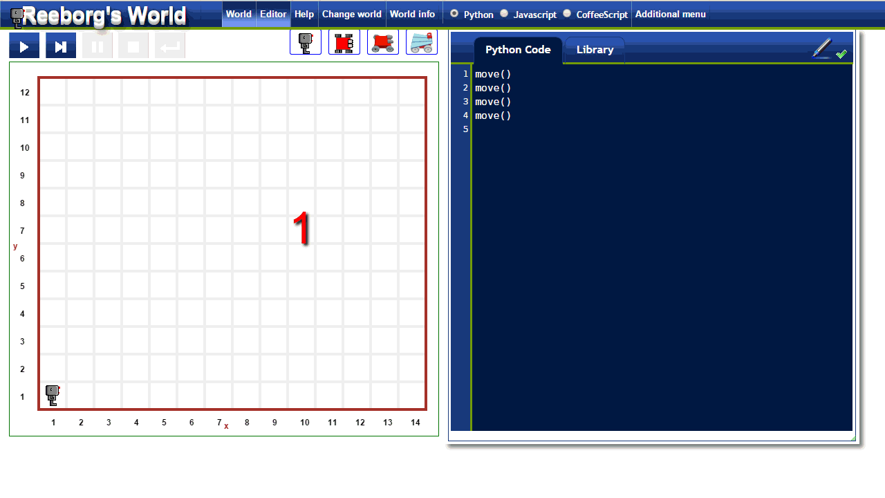Click the Reeborg robot logo icon
The width and height of the screenshot is (885, 498).
click(x=17, y=17)
